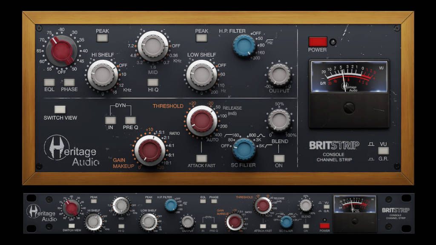Image resolution: width=436 pixels, height=245 pixels.
Task: Toggle the VU / G.R. switch in rack view
Action: (x=327, y=207)
